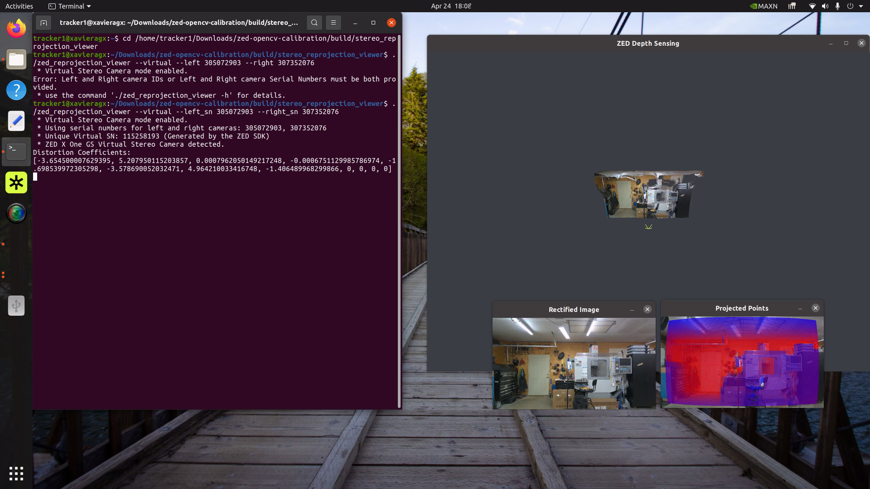Open the terminal hamburger menu
Image resolution: width=870 pixels, height=489 pixels.
point(333,23)
